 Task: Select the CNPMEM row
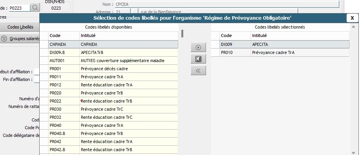pyautogui.click(x=113, y=44)
